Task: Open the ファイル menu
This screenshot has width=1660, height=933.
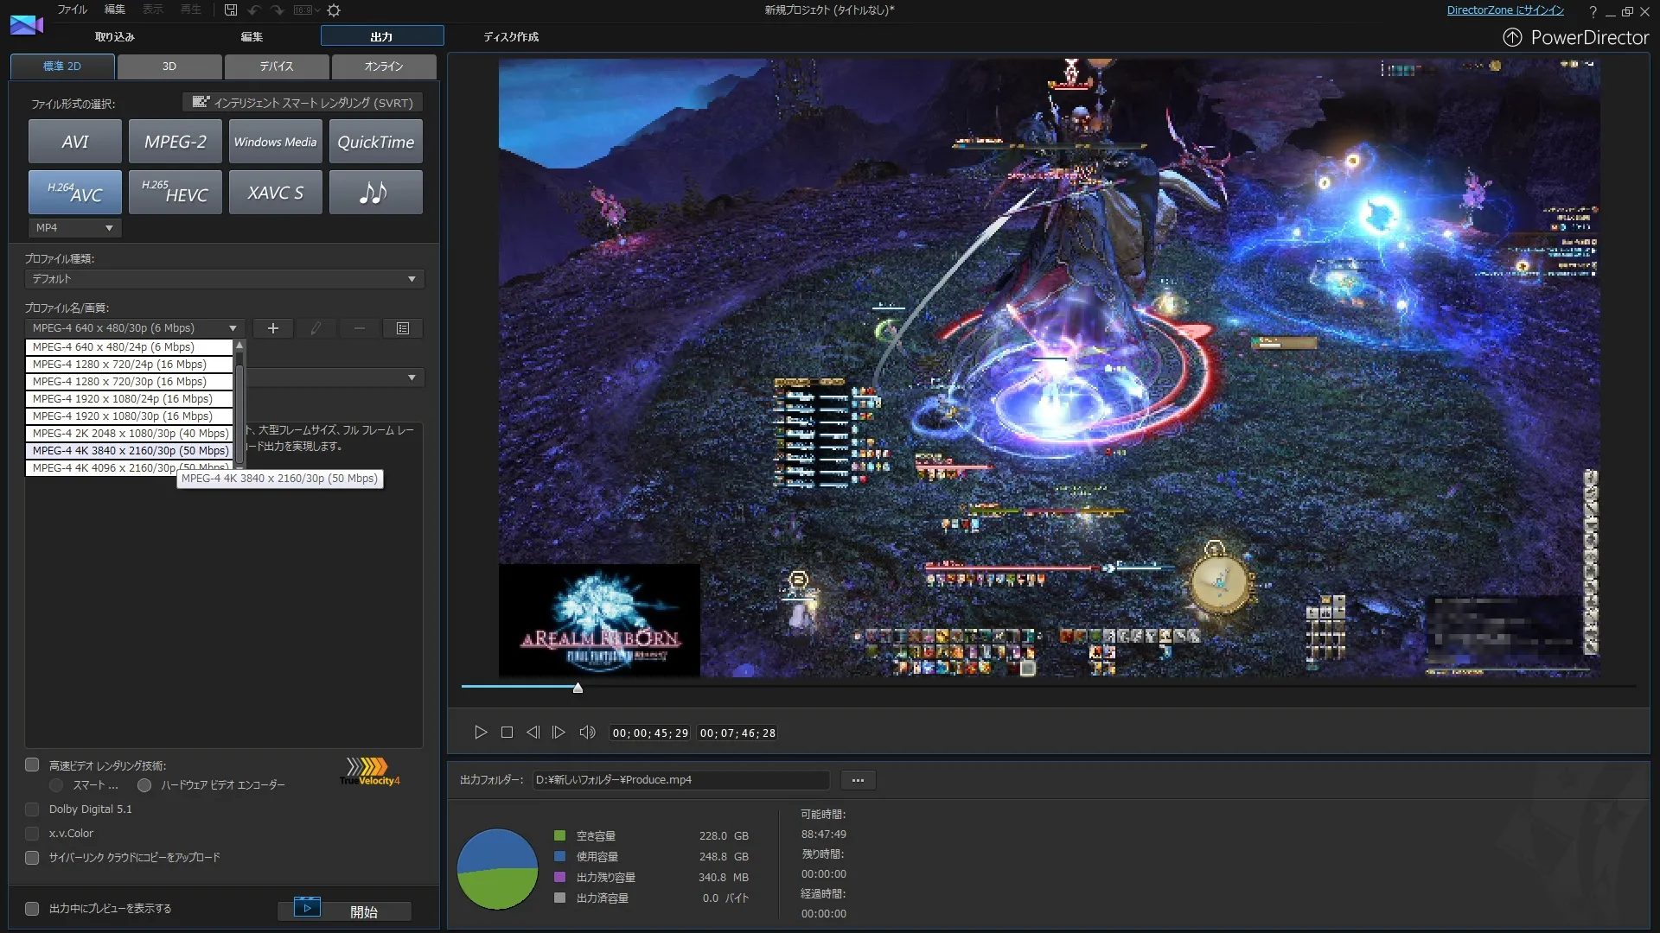Action: click(73, 10)
